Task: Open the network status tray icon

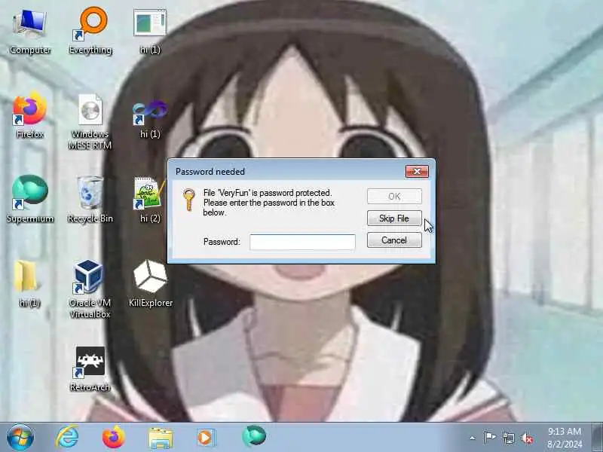Action: [x=508, y=438]
